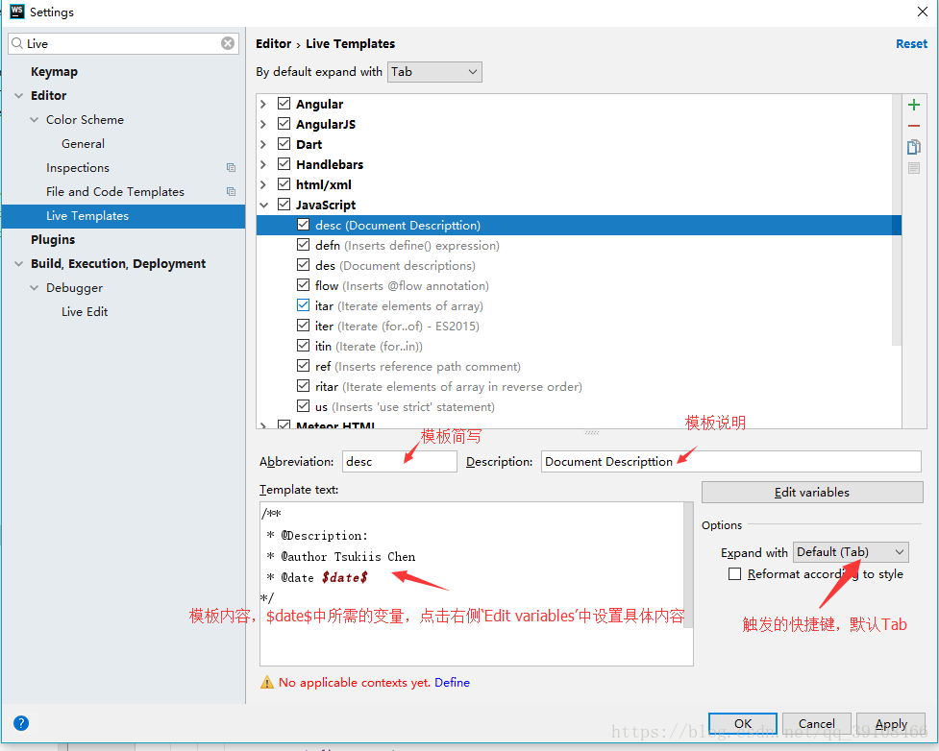Uncheck the desc template checkbox
This screenshot has height=751, width=939.
tap(303, 225)
